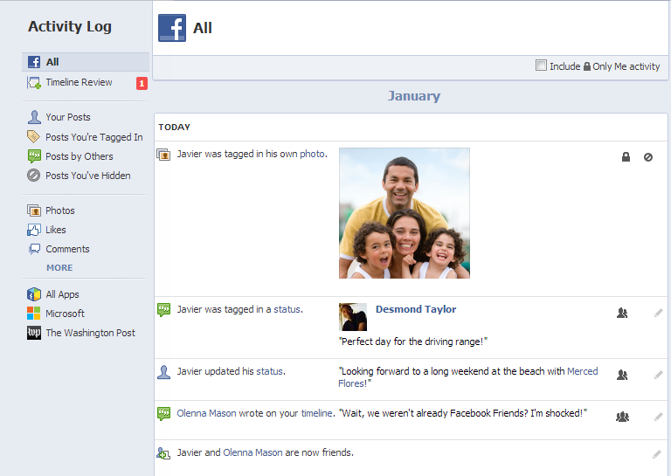The height and width of the screenshot is (476, 671).
Task: Open Posts You've Hidden icon
Action: click(x=33, y=176)
